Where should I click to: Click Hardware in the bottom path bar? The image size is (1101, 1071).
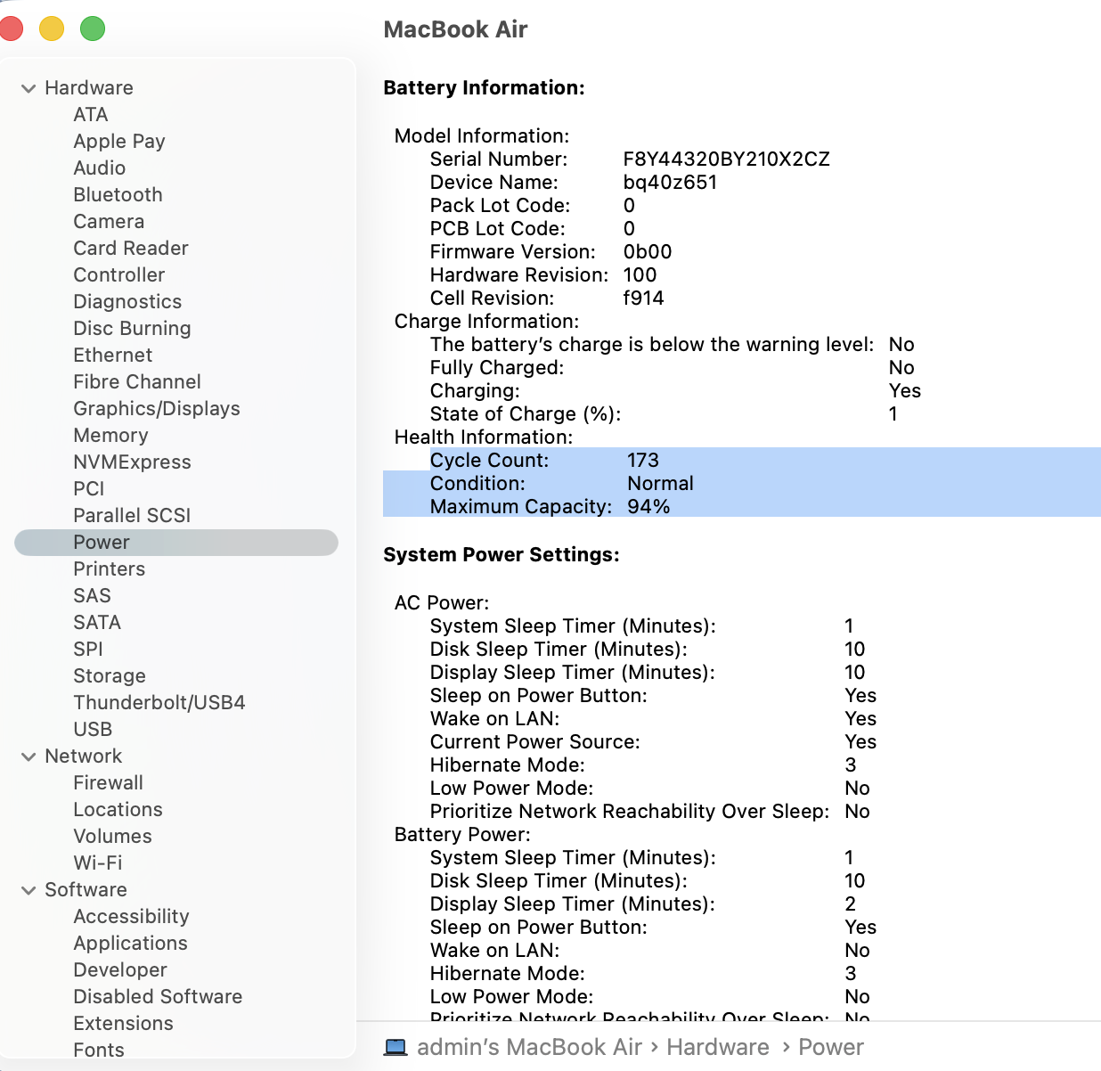[718, 1047]
